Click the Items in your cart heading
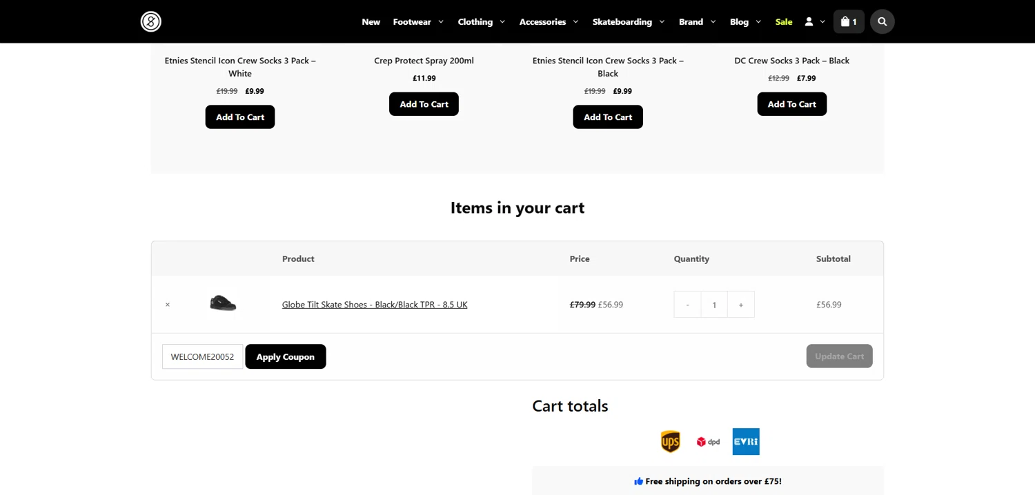The height and width of the screenshot is (495, 1035). [x=517, y=208]
